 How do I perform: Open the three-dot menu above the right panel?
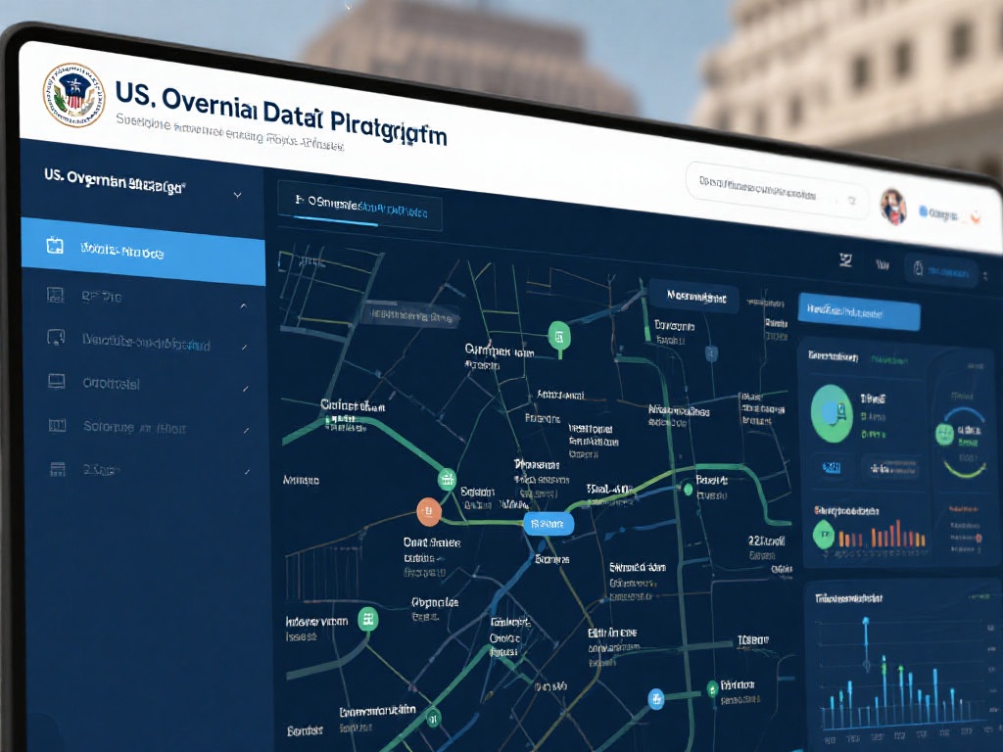pos(985,276)
